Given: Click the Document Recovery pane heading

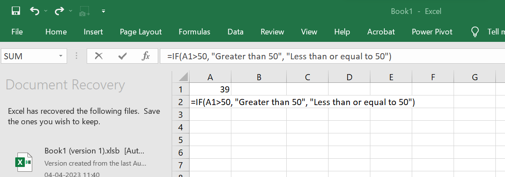Looking at the screenshot, I should (65, 85).
